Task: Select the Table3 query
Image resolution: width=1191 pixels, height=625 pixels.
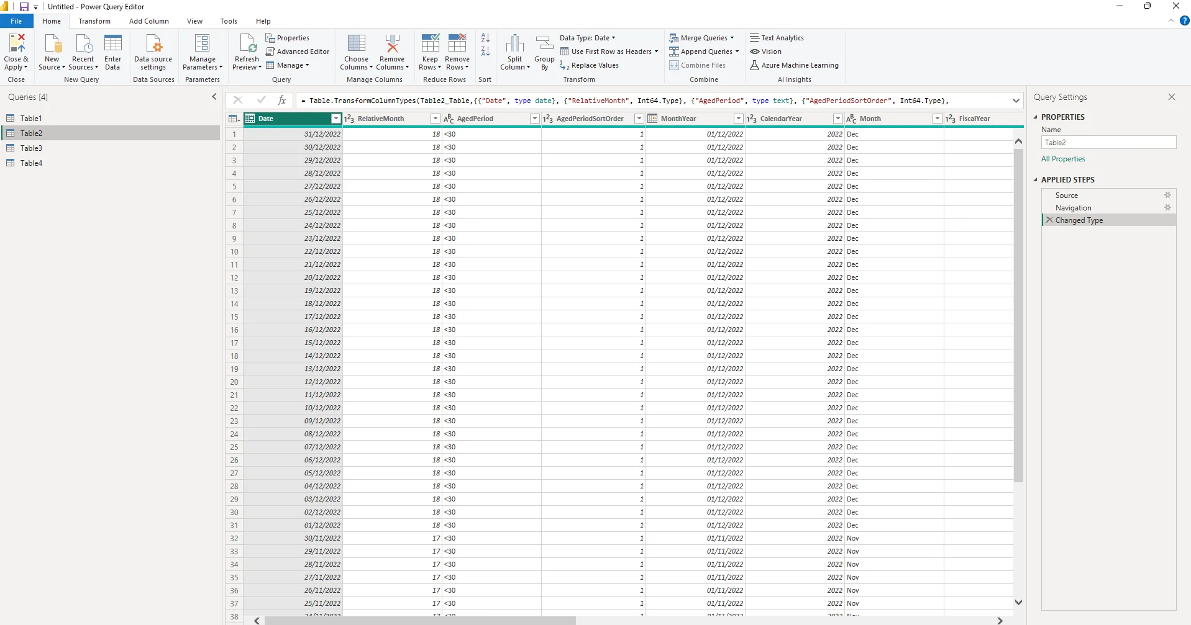Action: [111, 148]
